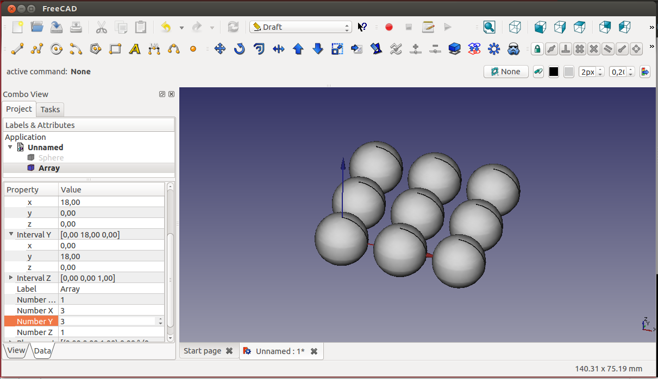Select the Sphere object in tree
Screen dimensions: 658x379
point(51,158)
